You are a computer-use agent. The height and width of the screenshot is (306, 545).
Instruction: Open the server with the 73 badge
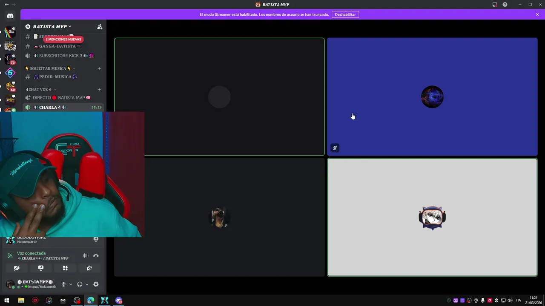tap(10, 59)
